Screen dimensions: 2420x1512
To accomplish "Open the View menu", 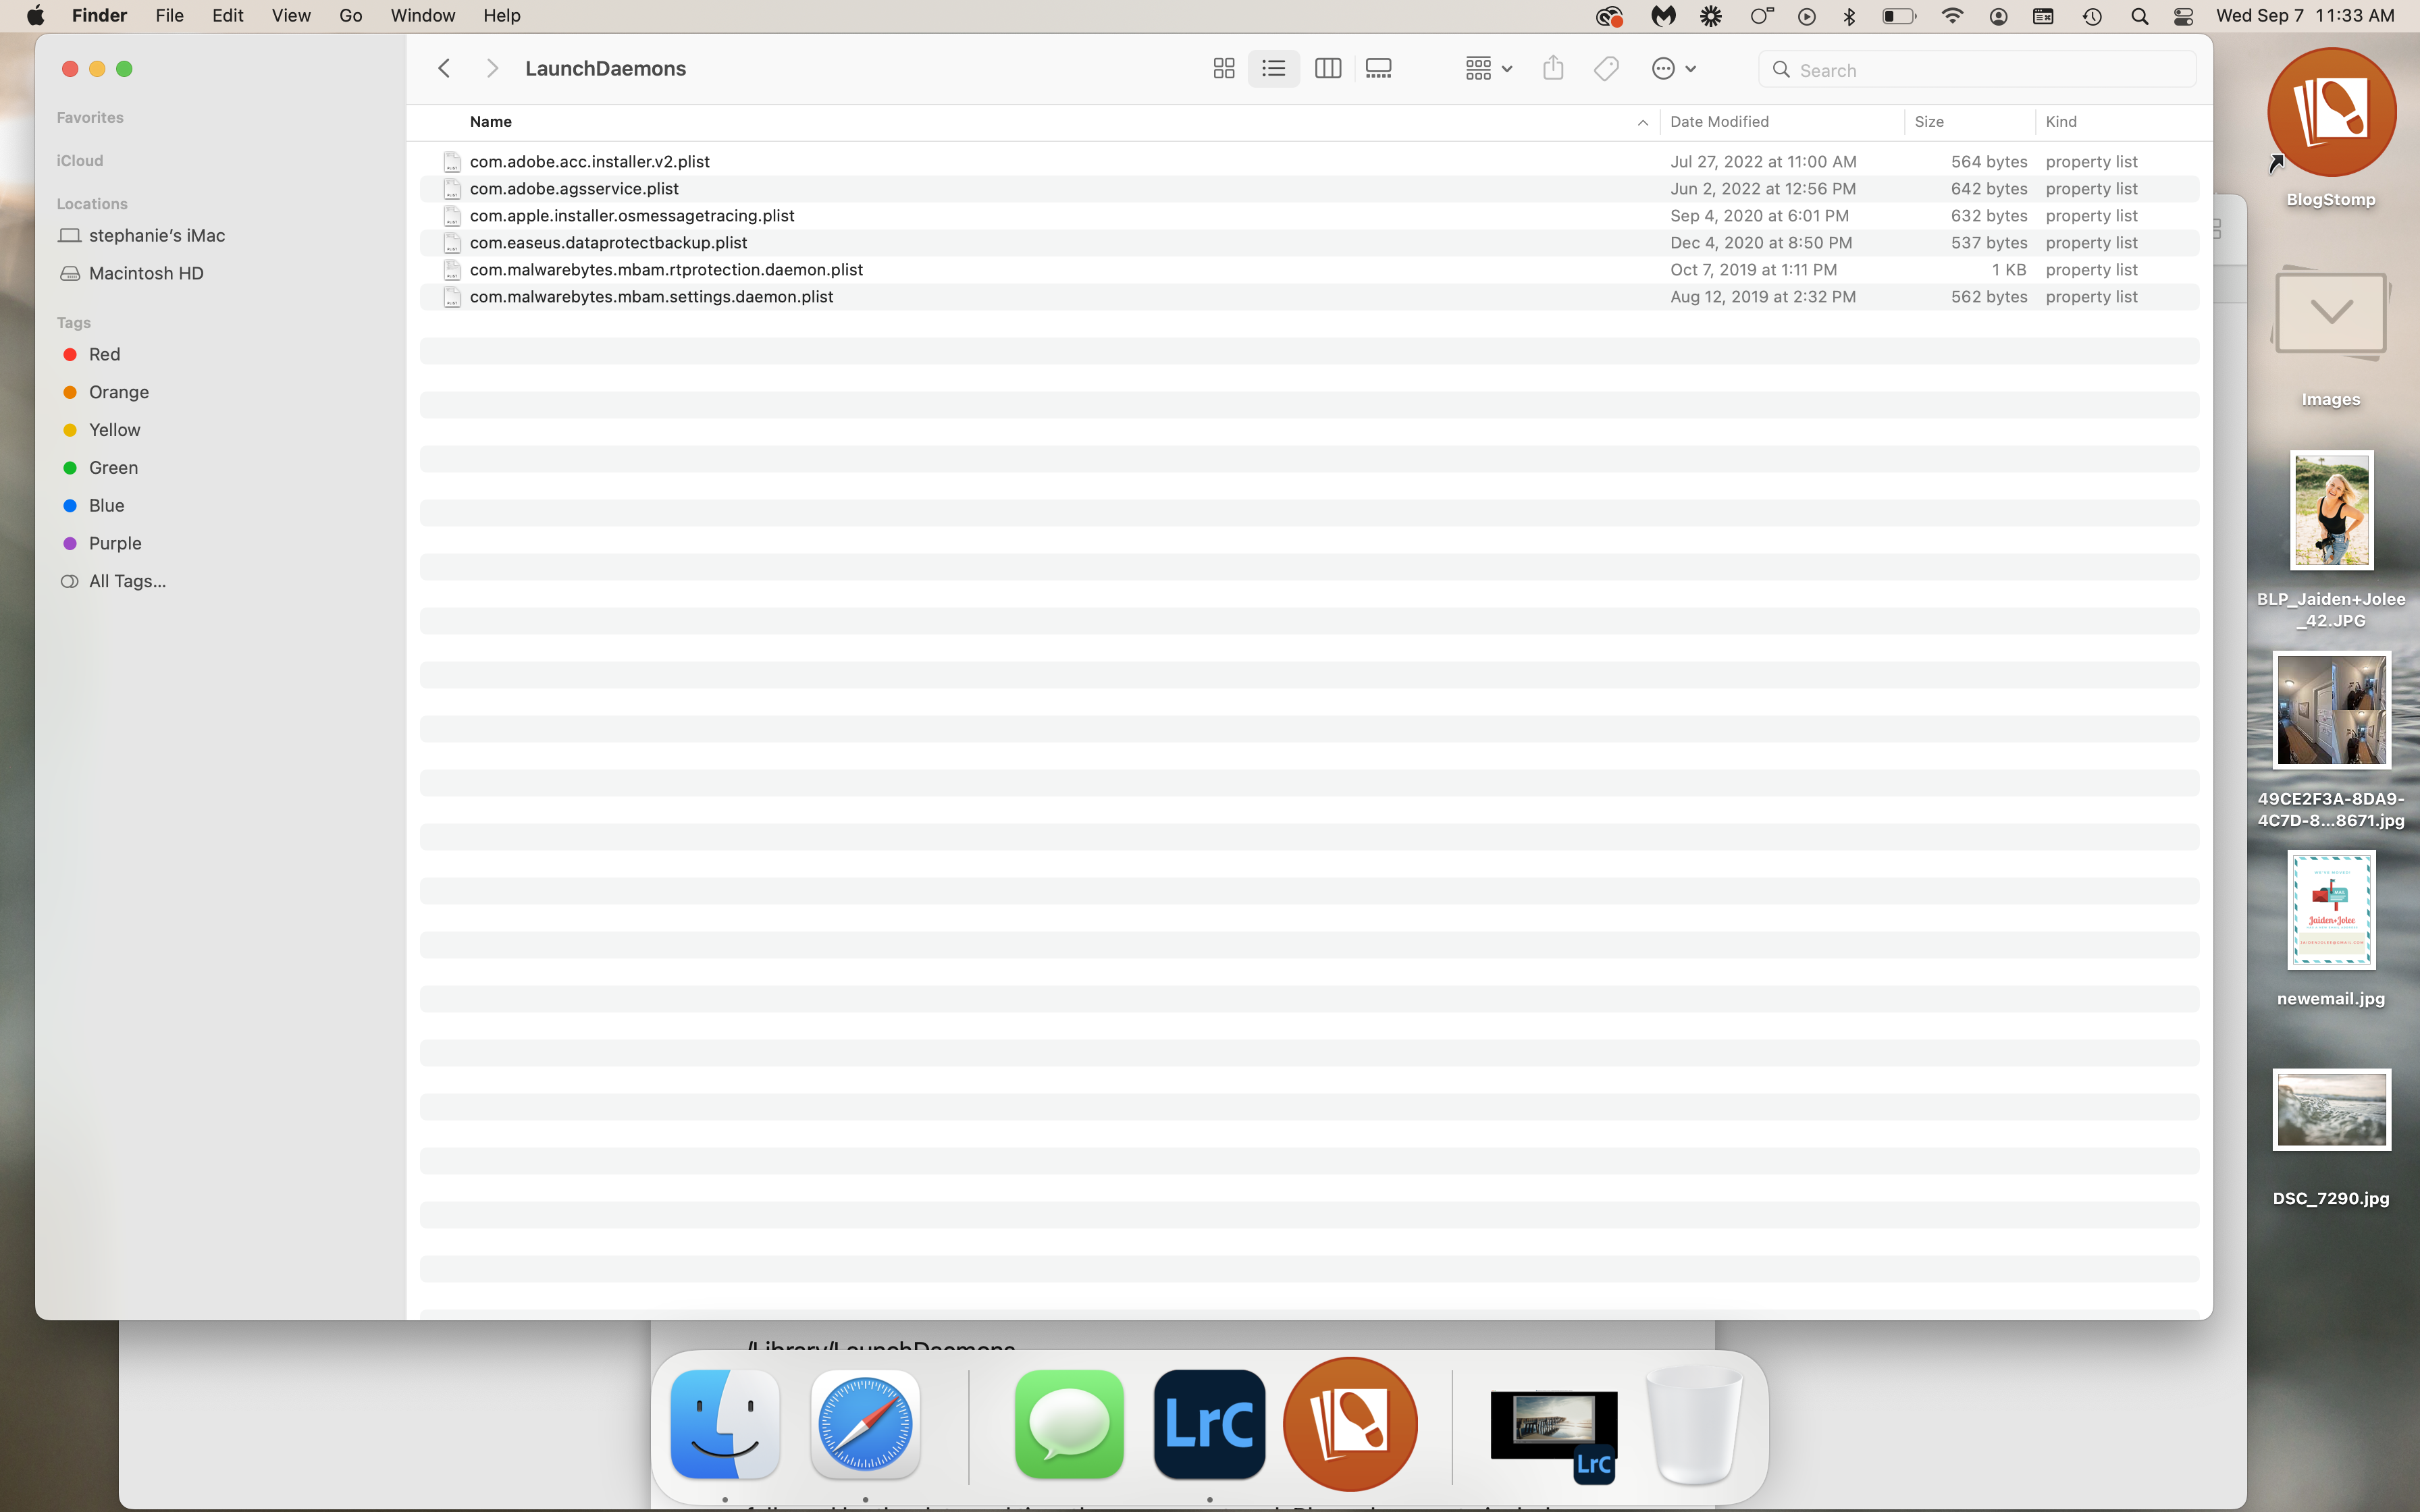I will click(291, 16).
